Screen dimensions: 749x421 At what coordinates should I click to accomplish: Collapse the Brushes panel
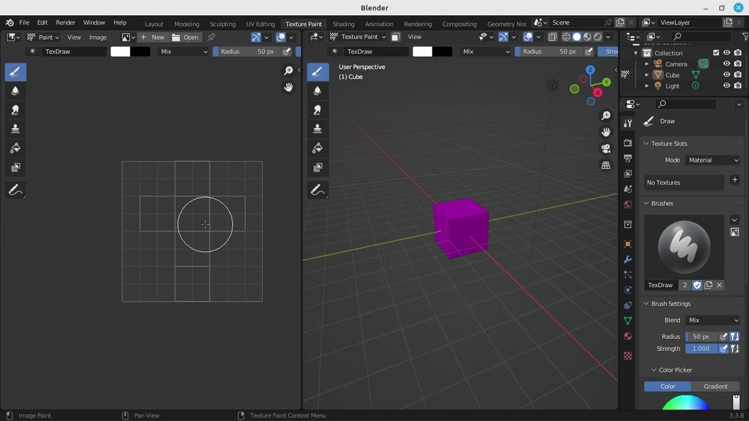(647, 203)
